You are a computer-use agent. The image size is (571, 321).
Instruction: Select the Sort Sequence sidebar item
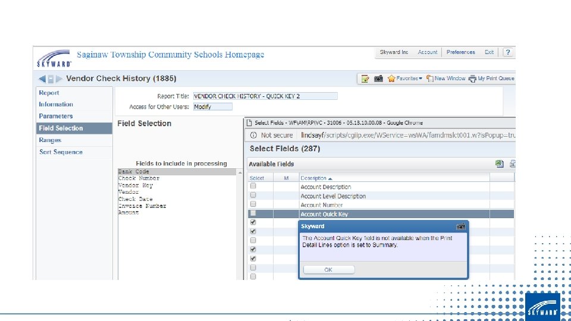point(74,152)
